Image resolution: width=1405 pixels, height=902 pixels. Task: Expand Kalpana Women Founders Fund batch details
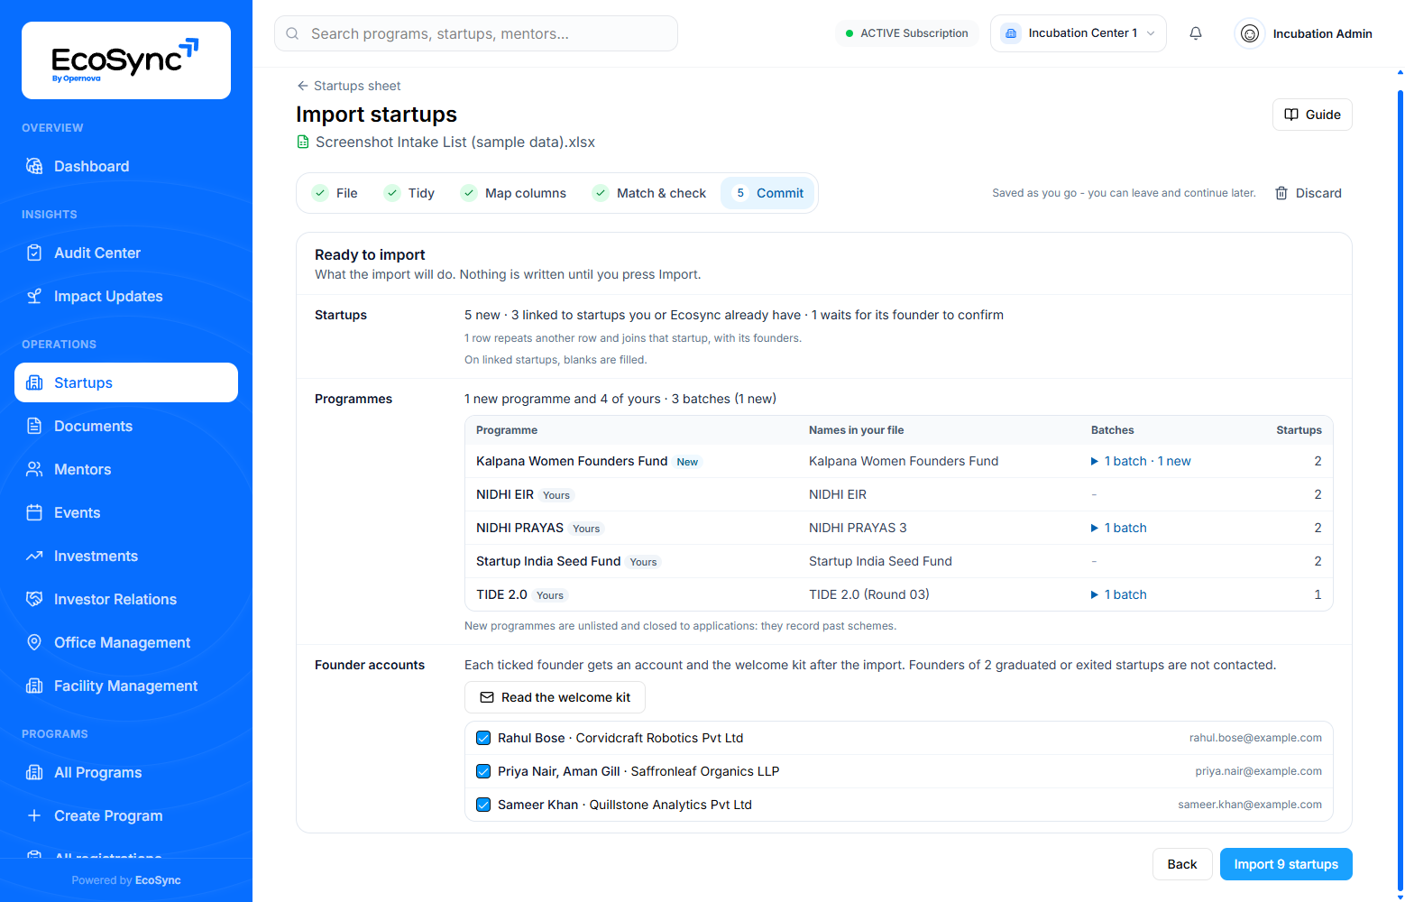pos(1141,461)
